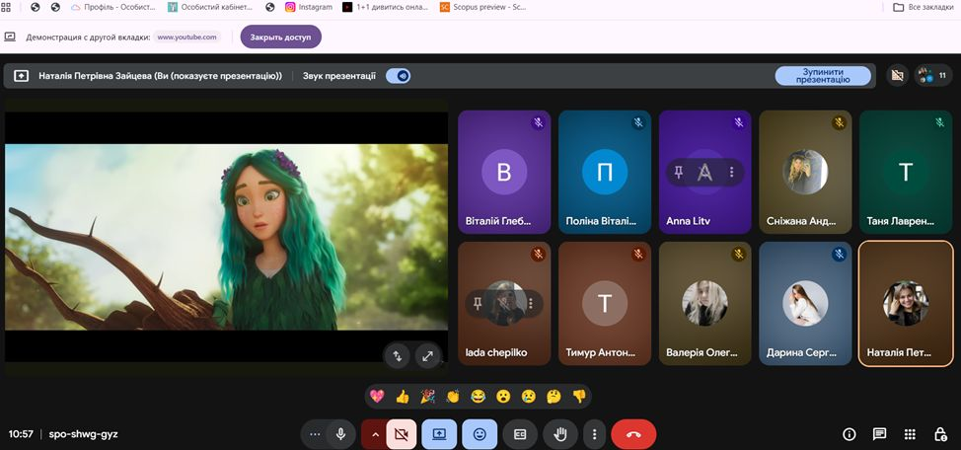The image size is (961, 450).
Task: Send the thumbs down reaction
Action: tap(579, 397)
